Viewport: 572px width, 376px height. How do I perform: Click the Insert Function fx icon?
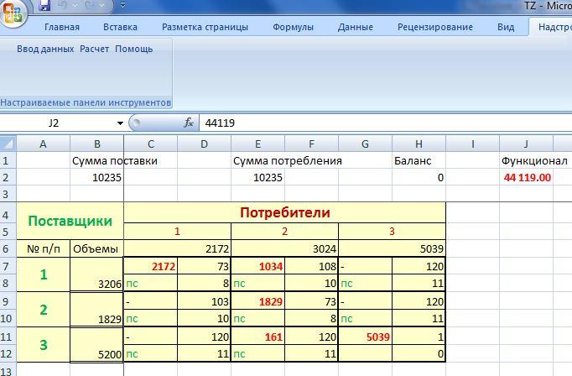coord(188,123)
